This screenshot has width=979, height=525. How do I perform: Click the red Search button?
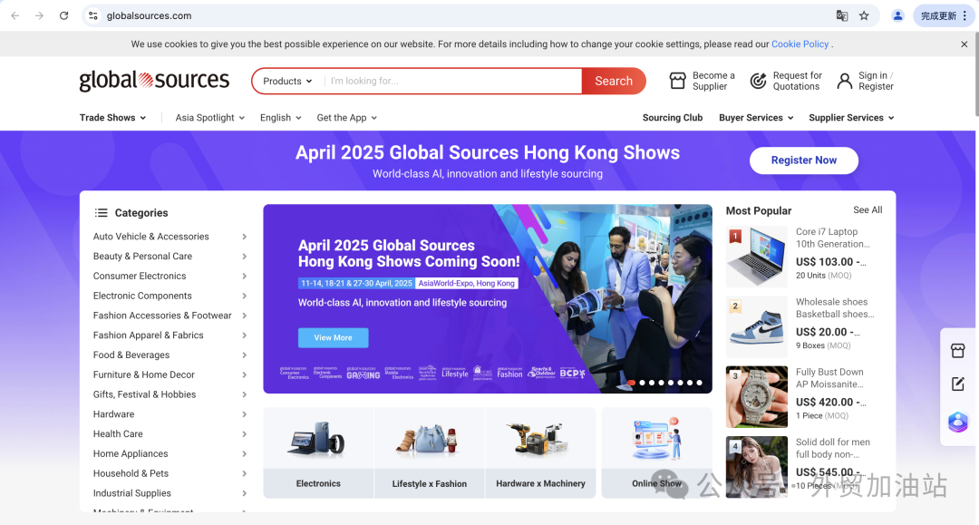coord(613,82)
